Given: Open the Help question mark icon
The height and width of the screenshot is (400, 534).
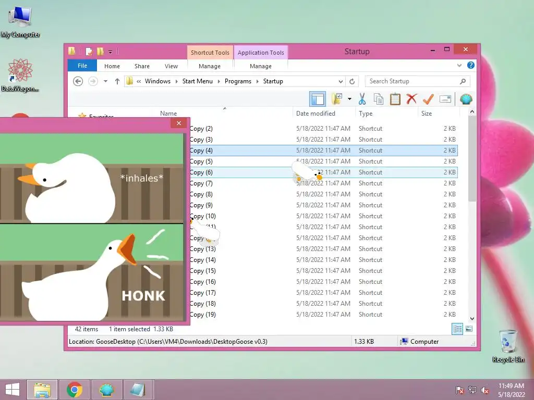Looking at the screenshot, I should point(471,65).
